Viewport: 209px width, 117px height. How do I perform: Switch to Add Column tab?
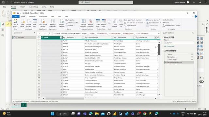tap(43, 17)
